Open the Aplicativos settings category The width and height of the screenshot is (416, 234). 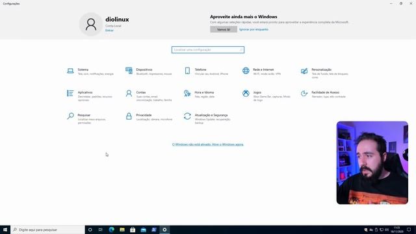click(90, 96)
